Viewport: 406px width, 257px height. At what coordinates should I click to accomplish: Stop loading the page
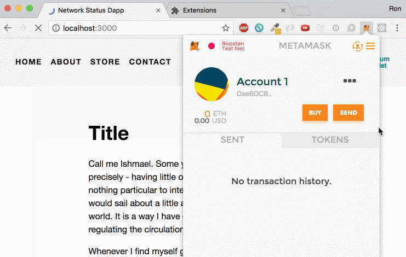point(38,28)
